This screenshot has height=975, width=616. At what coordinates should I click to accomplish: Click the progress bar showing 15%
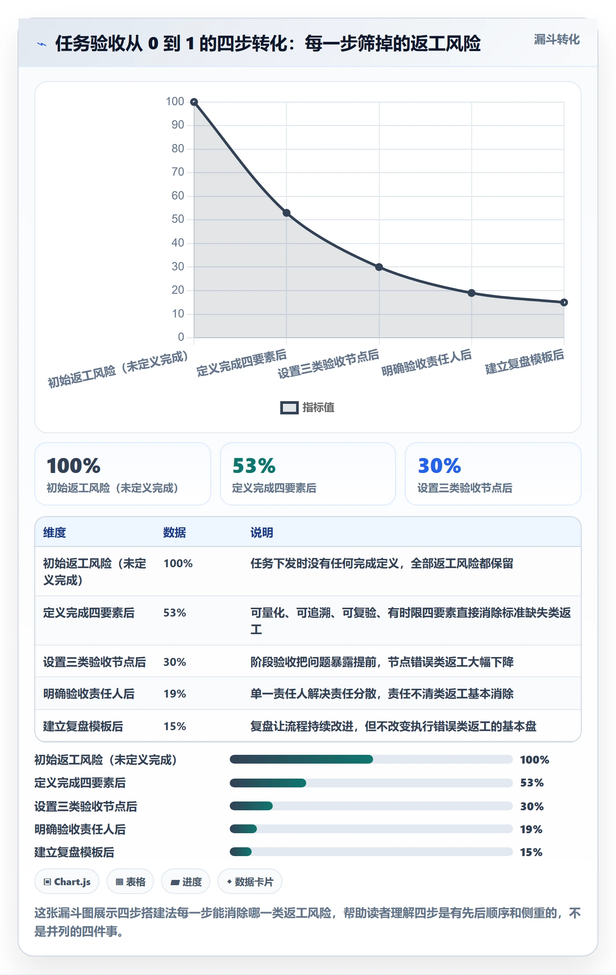tap(371, 852)
